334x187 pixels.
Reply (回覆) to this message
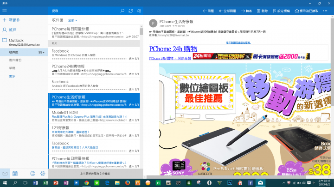click(x=208, y=11)
